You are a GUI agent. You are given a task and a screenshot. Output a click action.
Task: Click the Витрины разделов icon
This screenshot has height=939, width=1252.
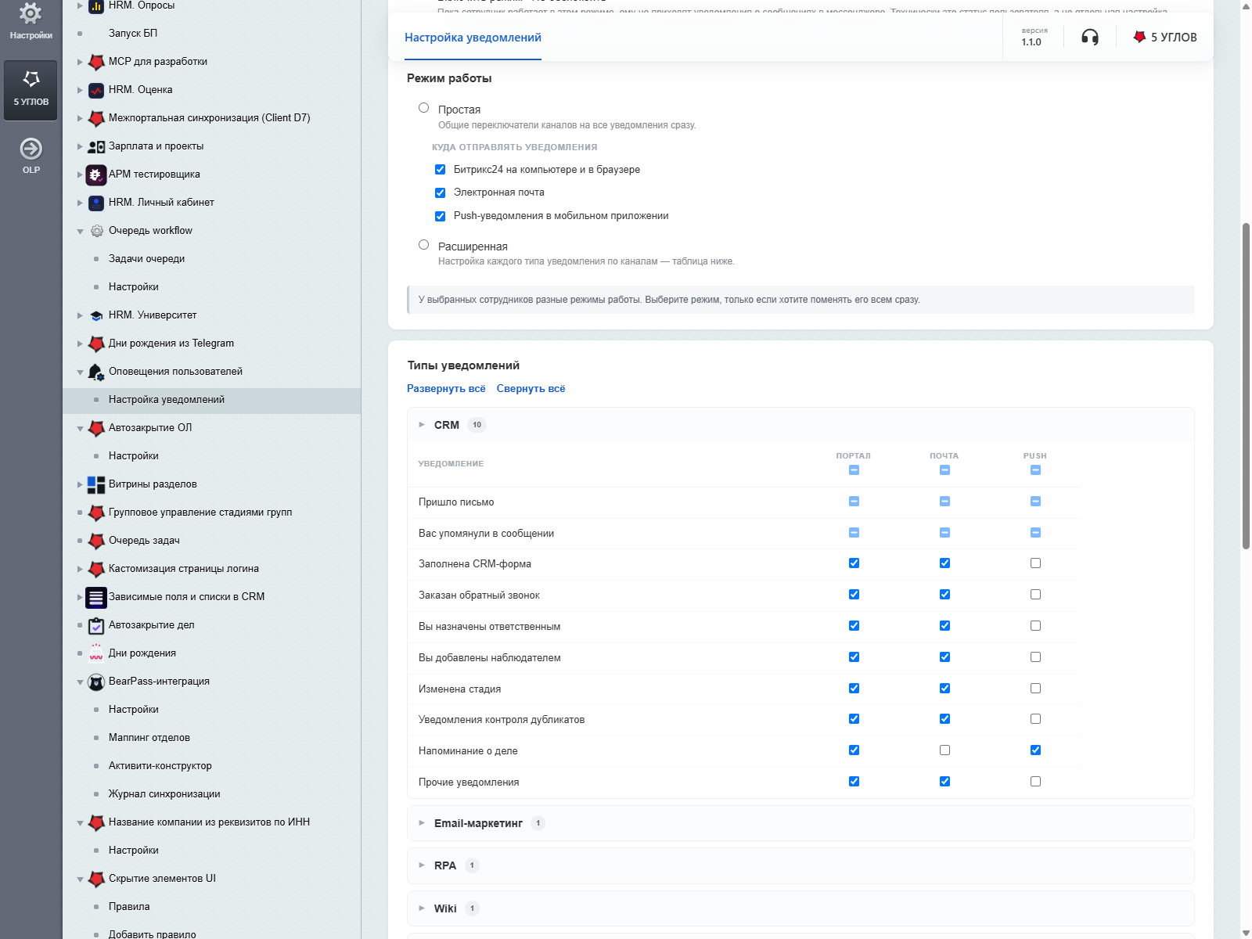click(96, 484)
